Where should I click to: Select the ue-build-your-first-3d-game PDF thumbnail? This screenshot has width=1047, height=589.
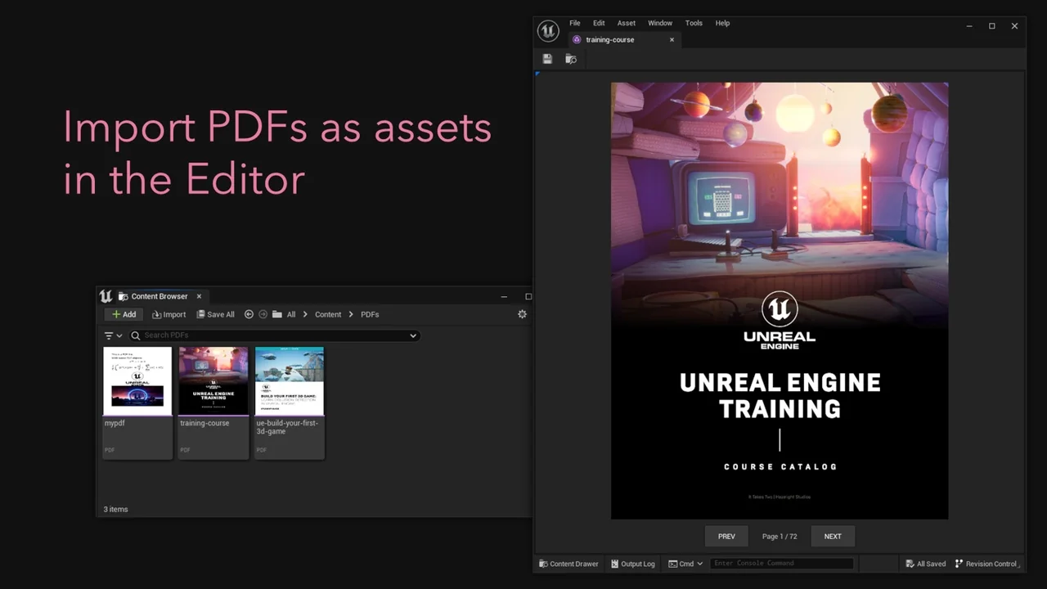(x=290, y=381)
